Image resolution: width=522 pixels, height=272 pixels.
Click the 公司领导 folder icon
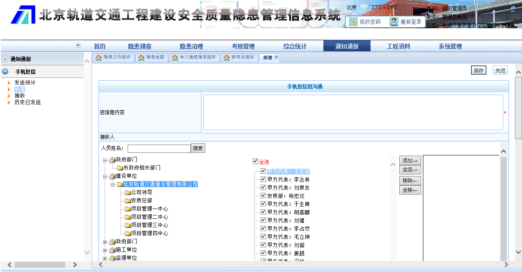coord(128,193)
